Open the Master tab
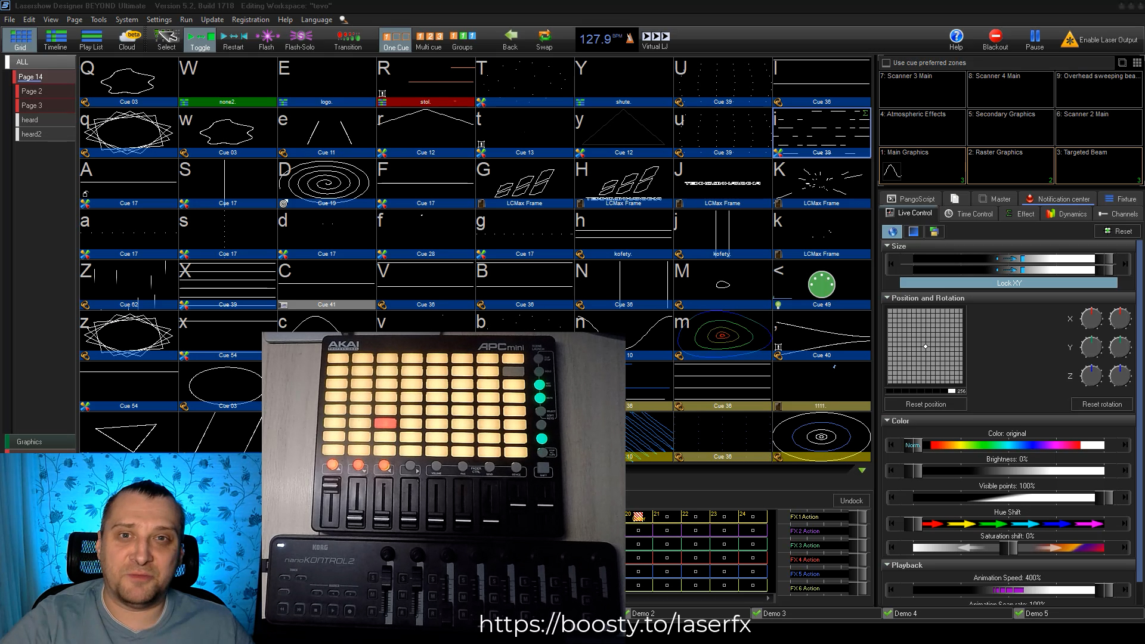Image resolution: width=1145 pixels, height=644 pixels. [995, 199]
